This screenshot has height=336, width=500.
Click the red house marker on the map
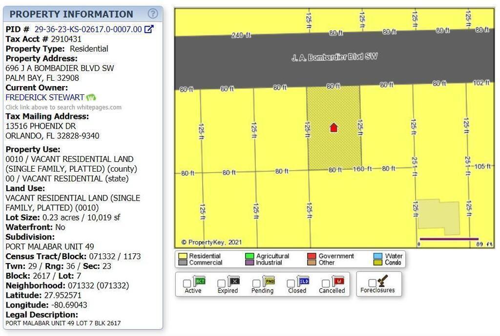pyautogui.click(x=333, y=128)
